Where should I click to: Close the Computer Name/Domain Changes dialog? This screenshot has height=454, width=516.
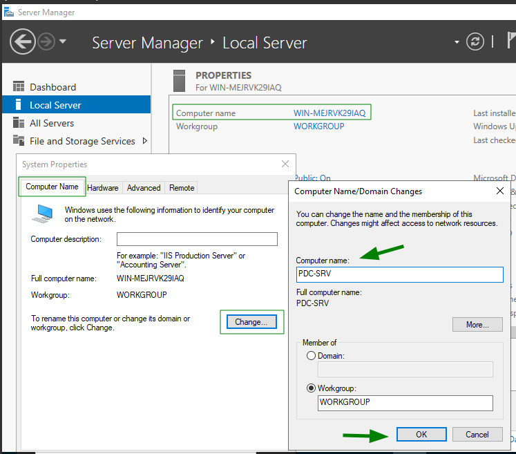tap(499, 191)
